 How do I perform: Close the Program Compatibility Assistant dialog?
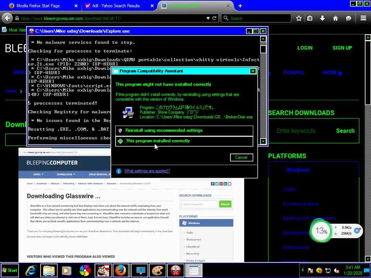point(253,71)
